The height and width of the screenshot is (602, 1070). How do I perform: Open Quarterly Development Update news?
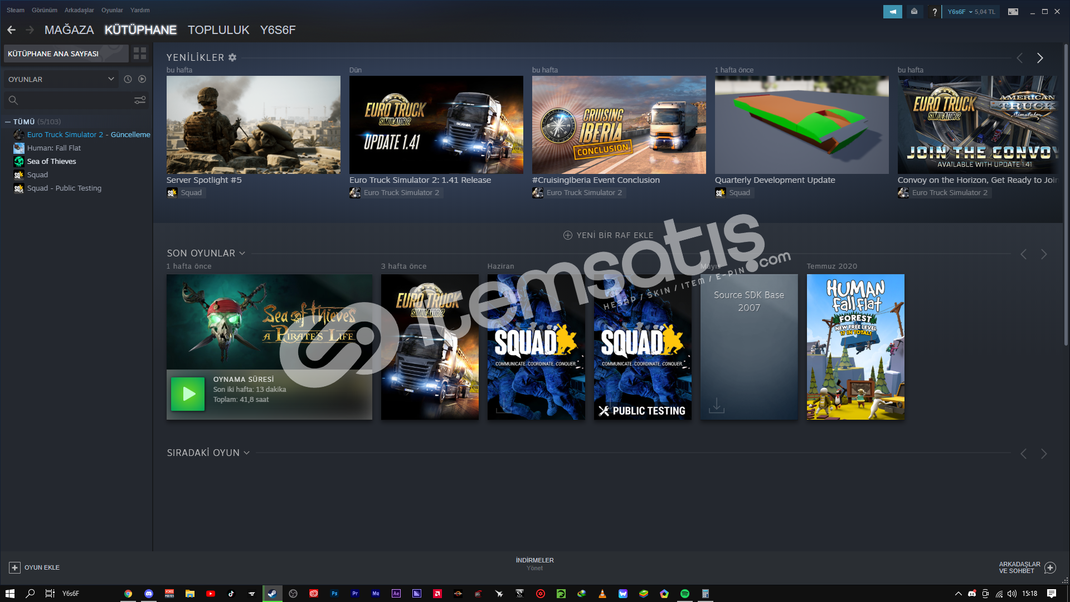[802, 125]
